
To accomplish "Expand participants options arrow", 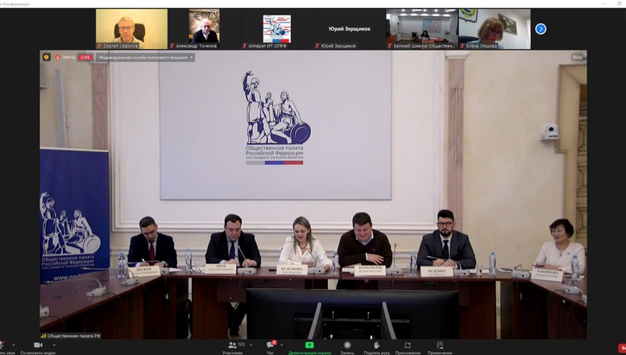I will tap(251, 345).
